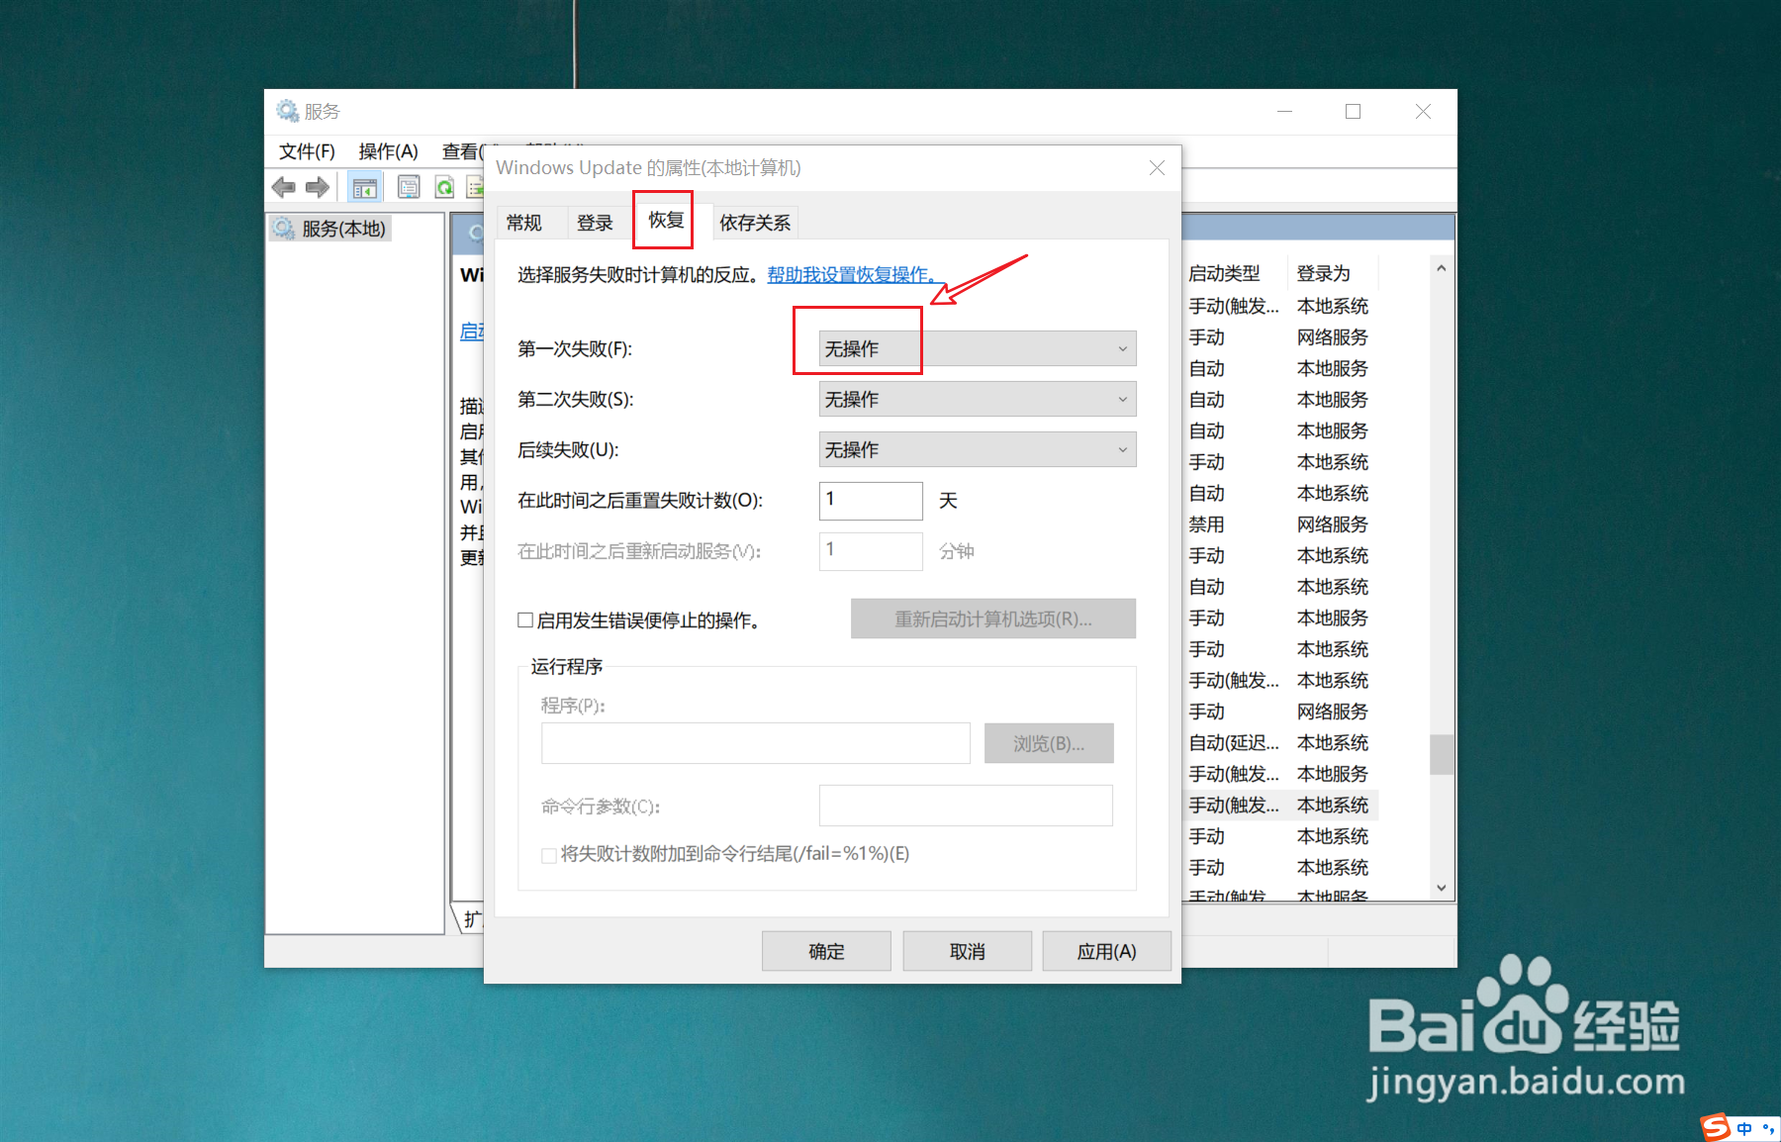Check 将失败计数附加到命令行结尾 option
This screenshot has width=1781, height=1142.
(548, 855)
